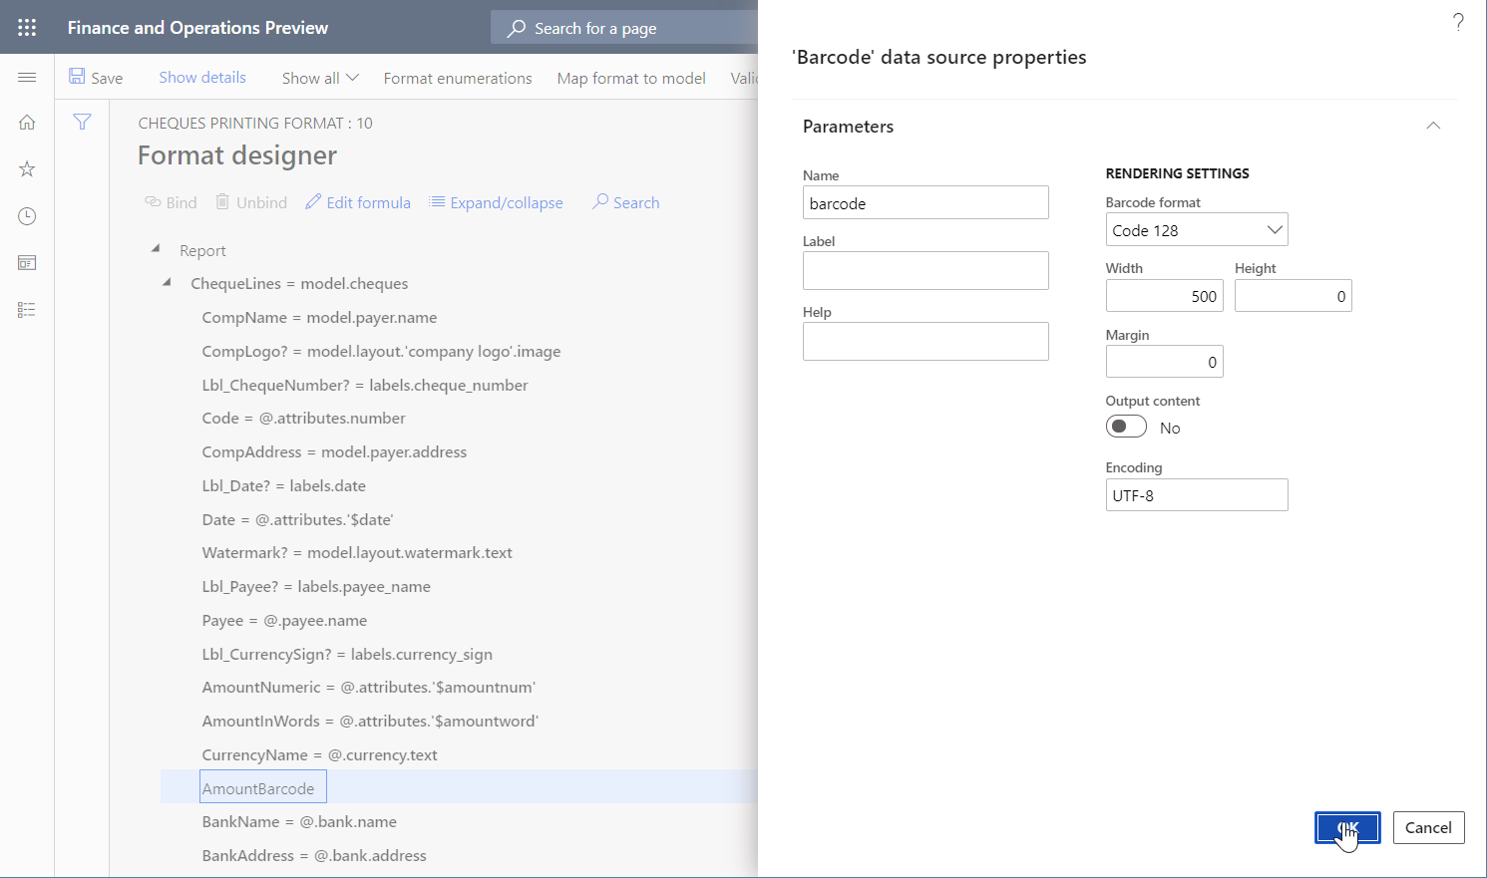The image size is (1487, 878).
Task: Click the magnifier in Search for a page
Action: pos(516,28)
